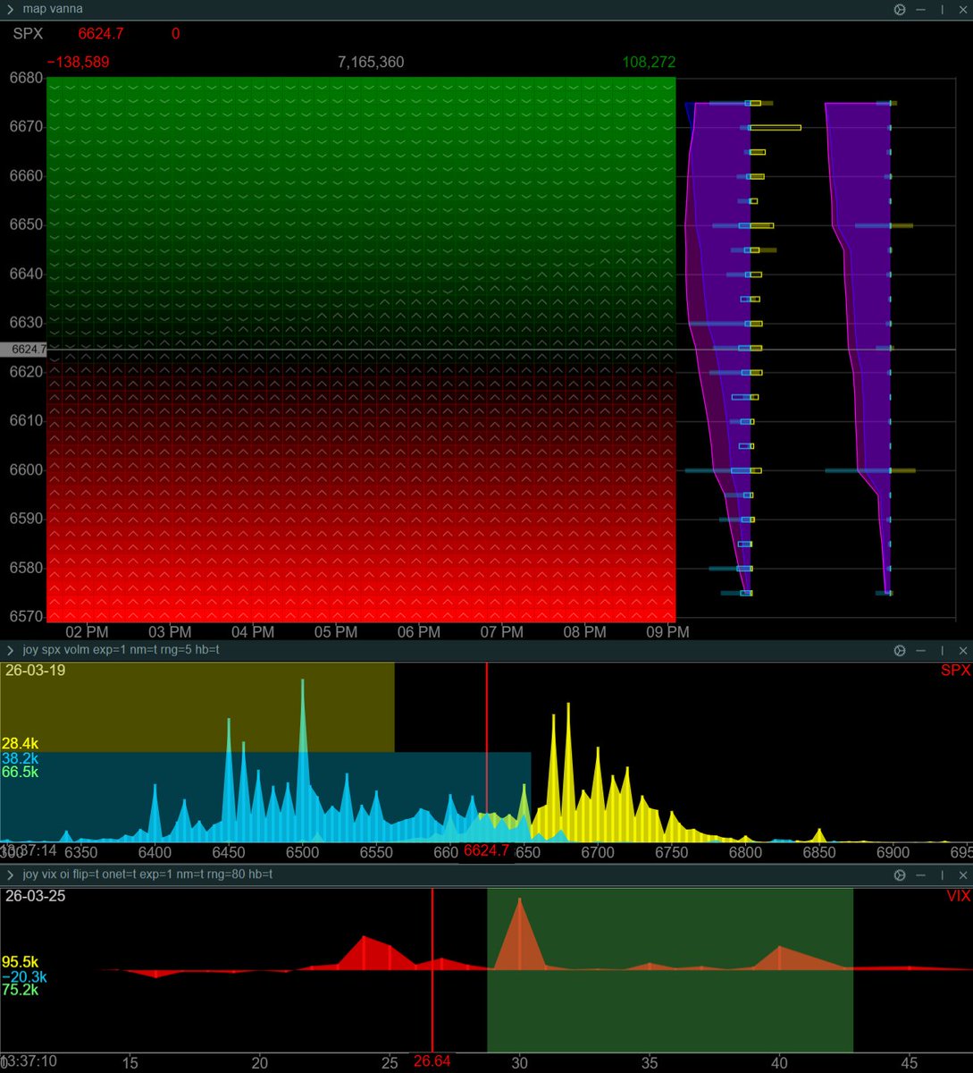Click the vertical-bar button in joy spx volm title bar

tap(942, 651)
